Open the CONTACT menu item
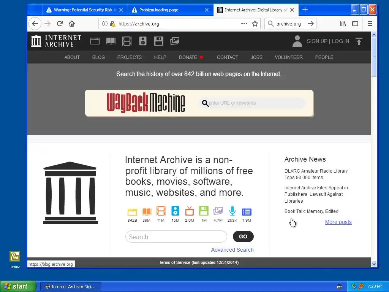Screen dimensions: 389x292 point(228,57)
